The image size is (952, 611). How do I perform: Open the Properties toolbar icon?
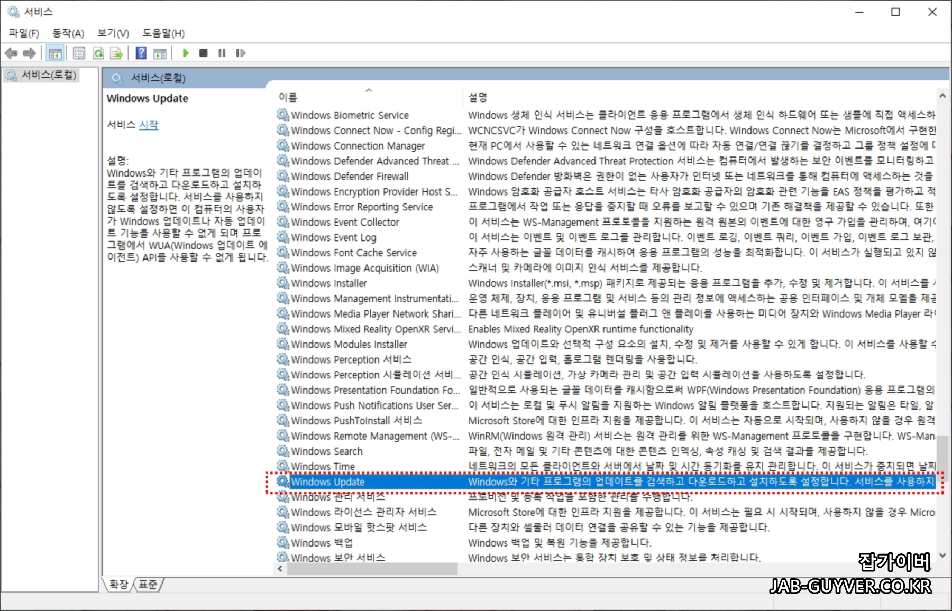[x=79, y=53]
